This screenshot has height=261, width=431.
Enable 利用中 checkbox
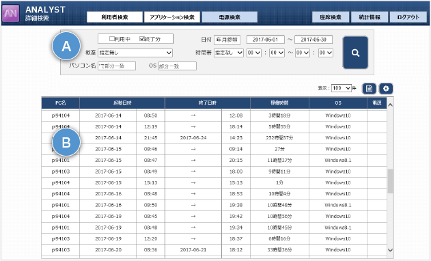coord(111,39)
